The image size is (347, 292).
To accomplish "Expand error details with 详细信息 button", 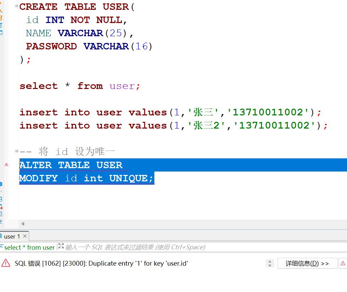I will pyautogui.click(x=307, y=263).
